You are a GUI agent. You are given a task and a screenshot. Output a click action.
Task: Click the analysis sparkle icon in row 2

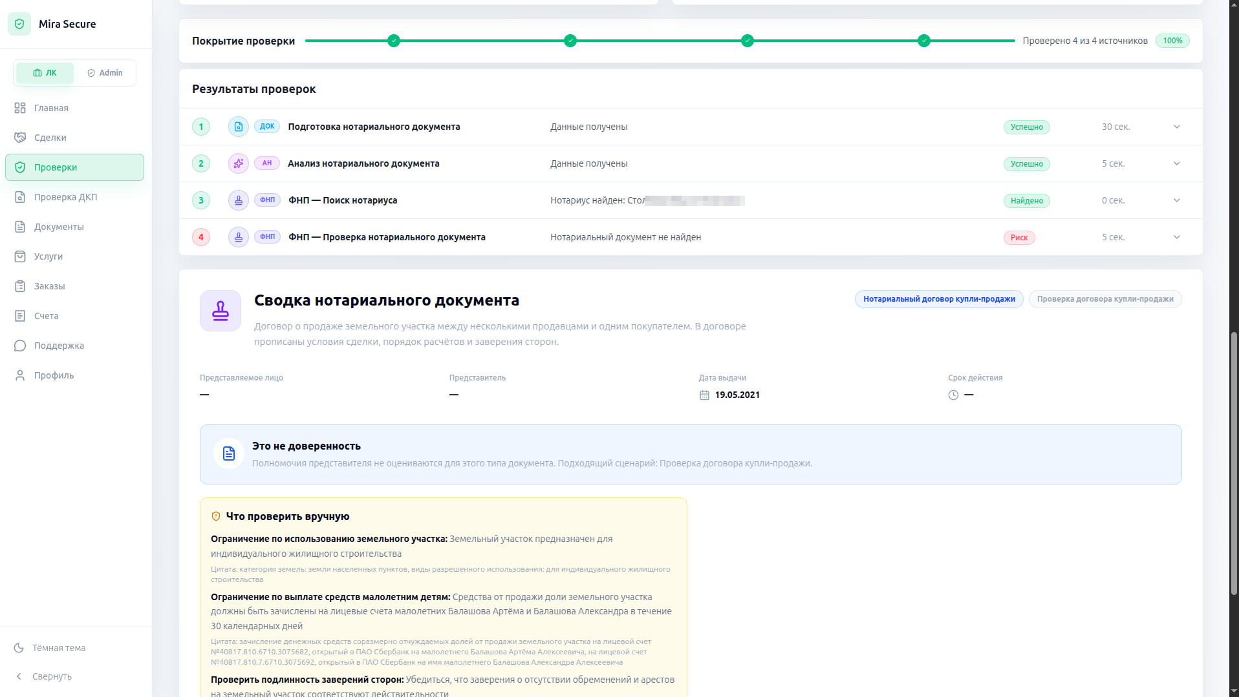(x=239, y=163)
